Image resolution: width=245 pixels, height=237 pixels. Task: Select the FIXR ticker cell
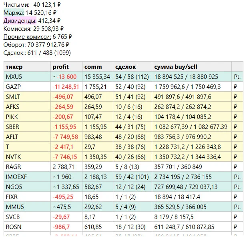(27, 197)
